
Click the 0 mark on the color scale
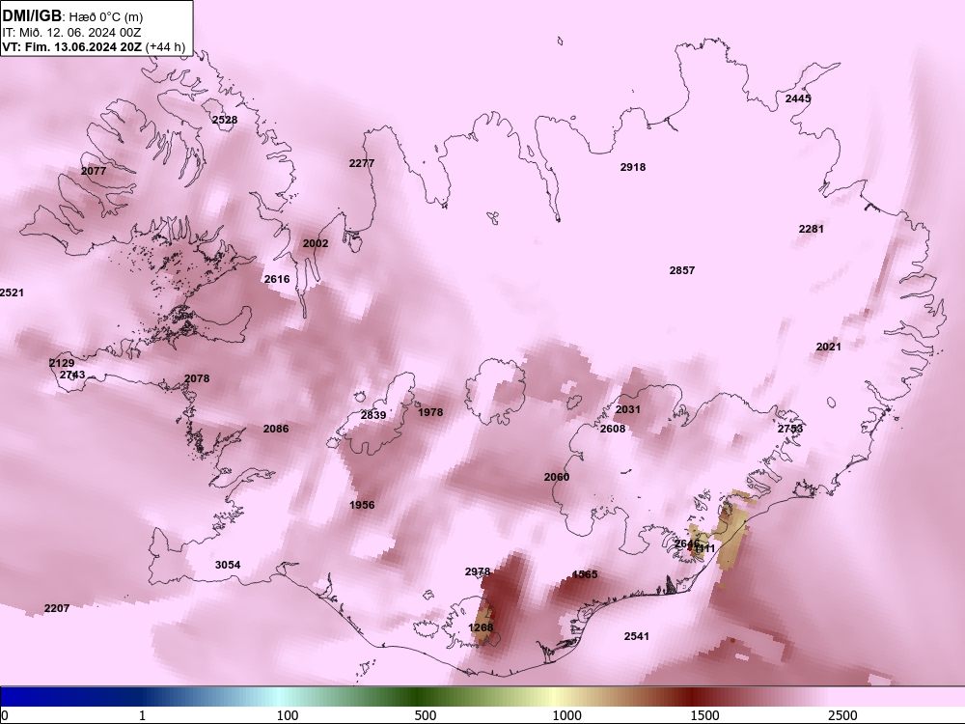pyautogui.click(x=4, y=715)
